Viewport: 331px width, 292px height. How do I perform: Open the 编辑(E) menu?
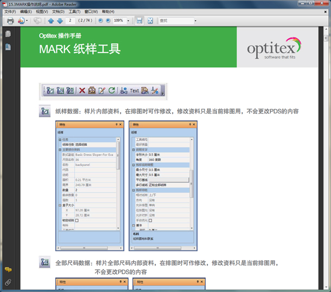click(26, 11)
